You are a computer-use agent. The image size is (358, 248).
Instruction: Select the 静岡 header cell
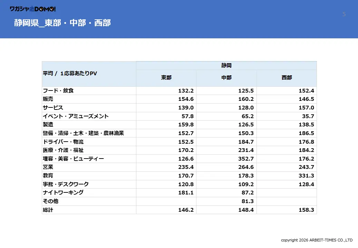pyautogui.click(x=226, y=65)
